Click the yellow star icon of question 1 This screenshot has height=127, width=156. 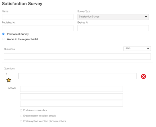coord(9,80)
